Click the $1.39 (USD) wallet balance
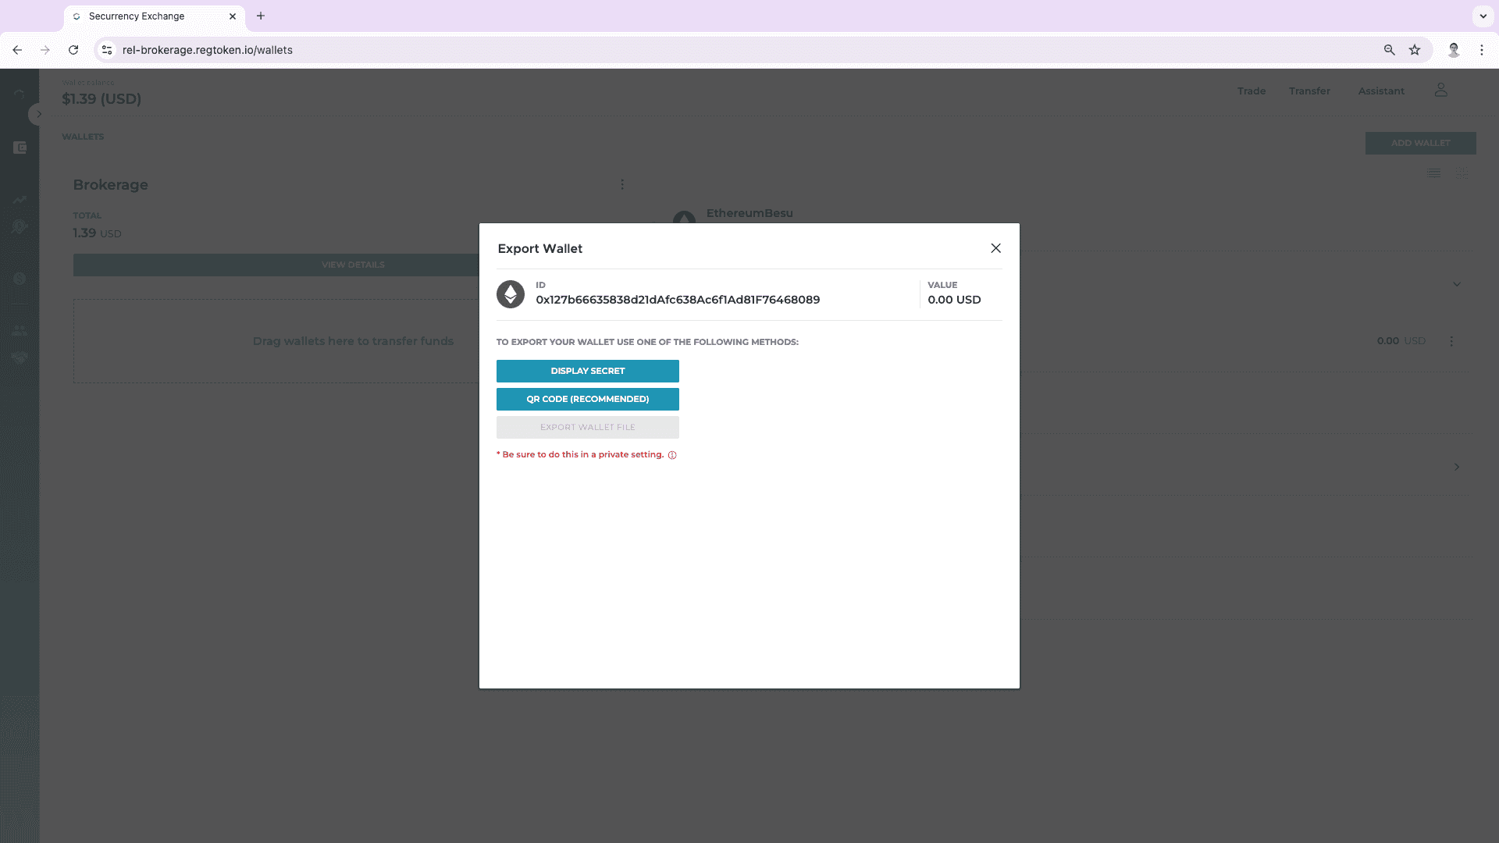 101,99
